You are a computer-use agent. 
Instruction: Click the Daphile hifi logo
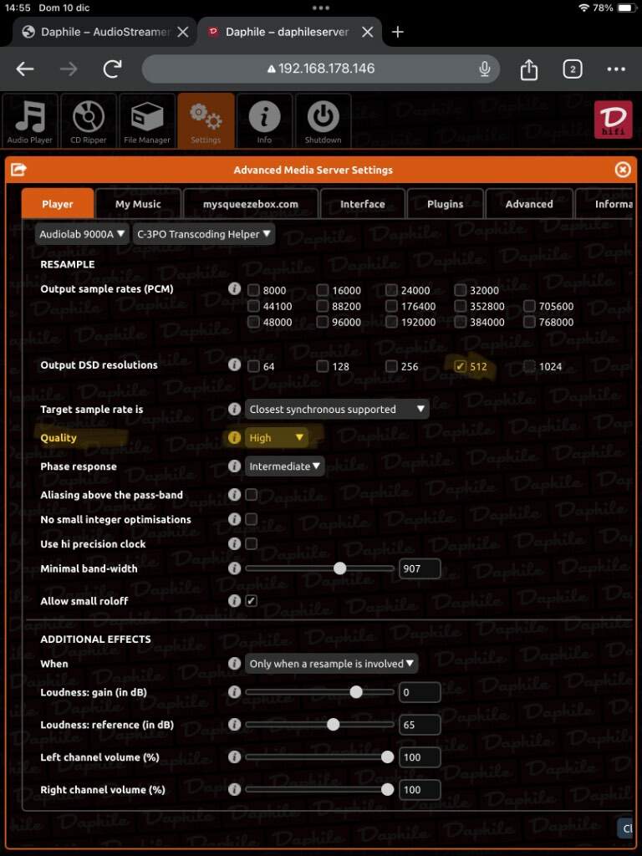[x=613, y=119]
